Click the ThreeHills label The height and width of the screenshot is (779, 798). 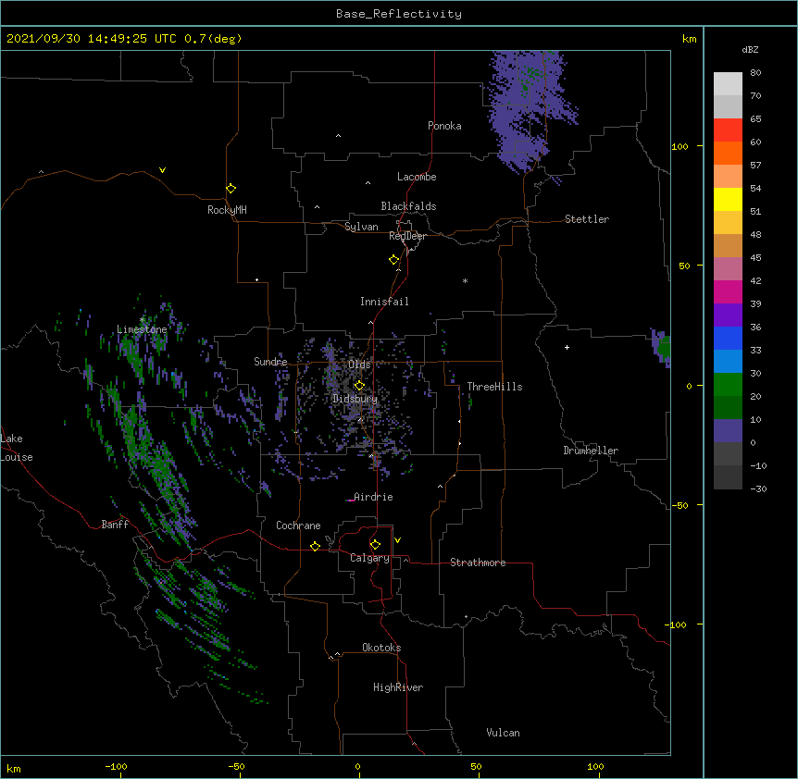pos(494,387)
